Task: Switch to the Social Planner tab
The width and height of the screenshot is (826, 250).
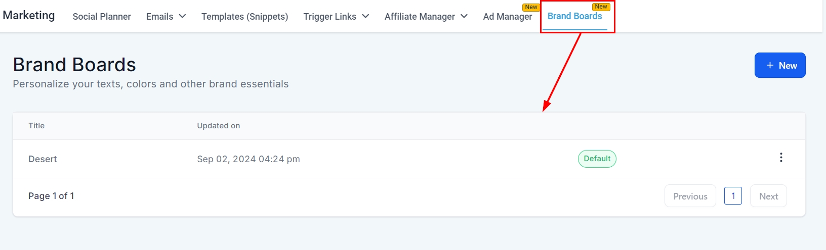Action: 102,17
